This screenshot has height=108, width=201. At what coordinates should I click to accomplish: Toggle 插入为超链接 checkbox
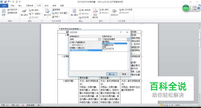pyautogui.click(x=71, y=42)
